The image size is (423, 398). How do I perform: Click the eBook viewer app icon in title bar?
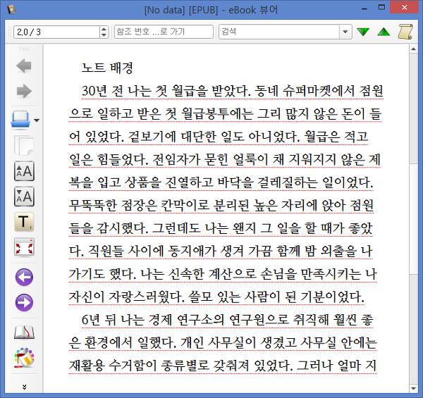[x=11, y=9]
